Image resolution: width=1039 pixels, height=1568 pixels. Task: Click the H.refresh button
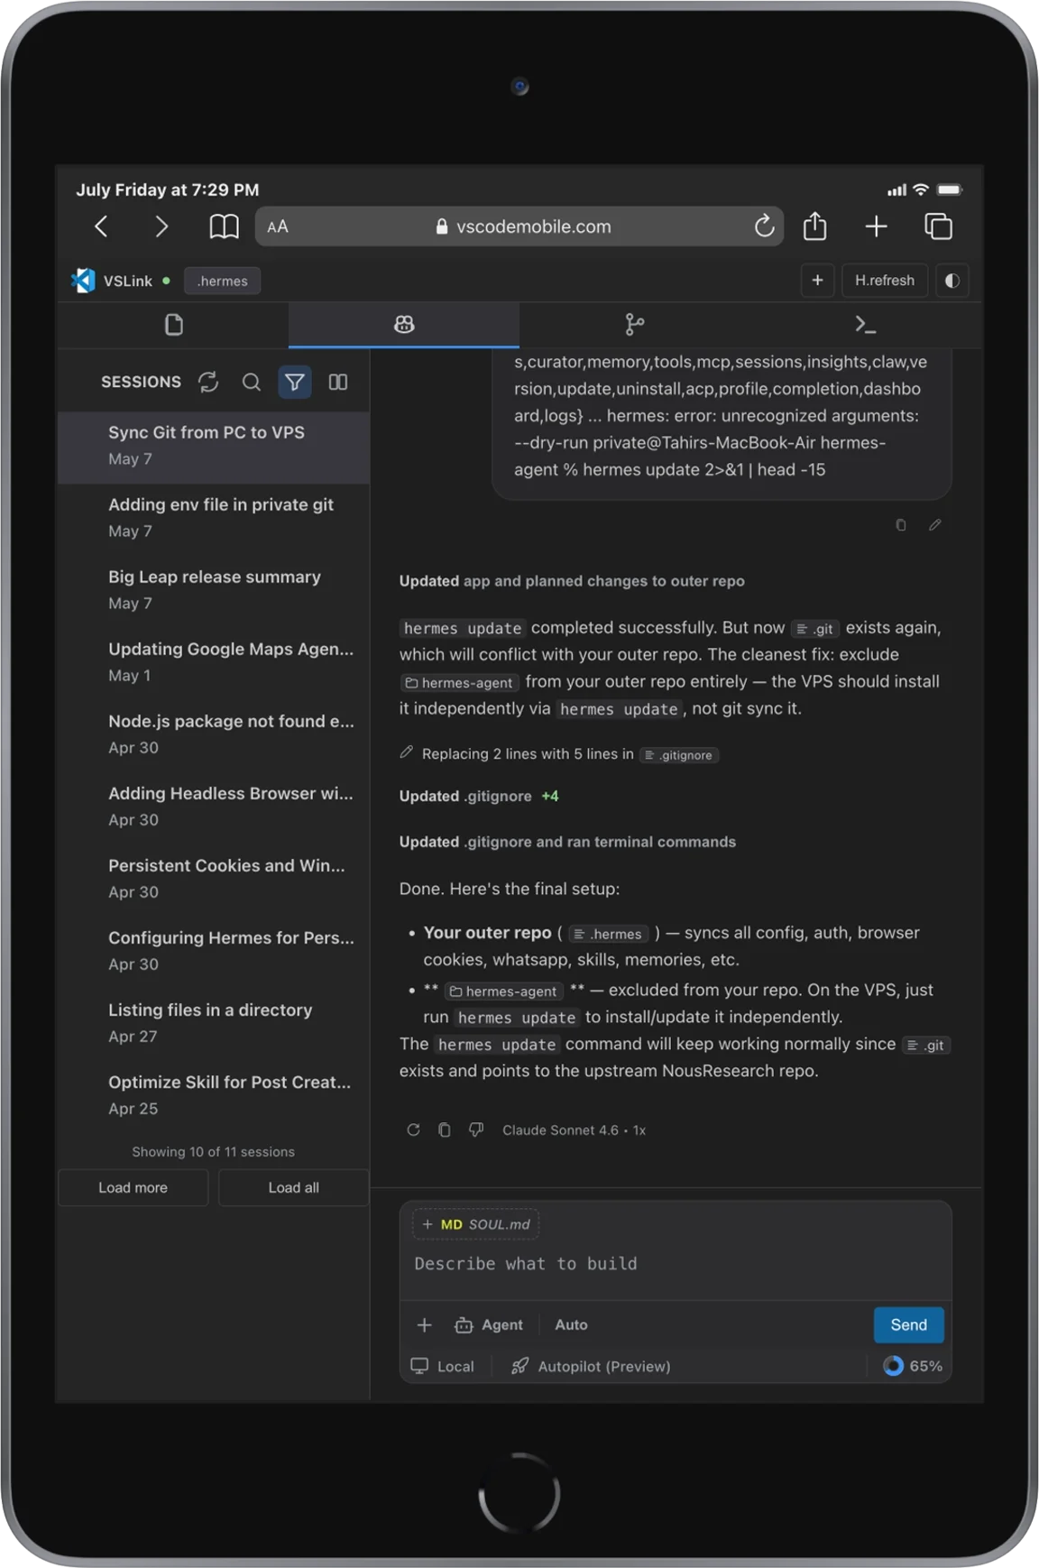pos(884,281)
